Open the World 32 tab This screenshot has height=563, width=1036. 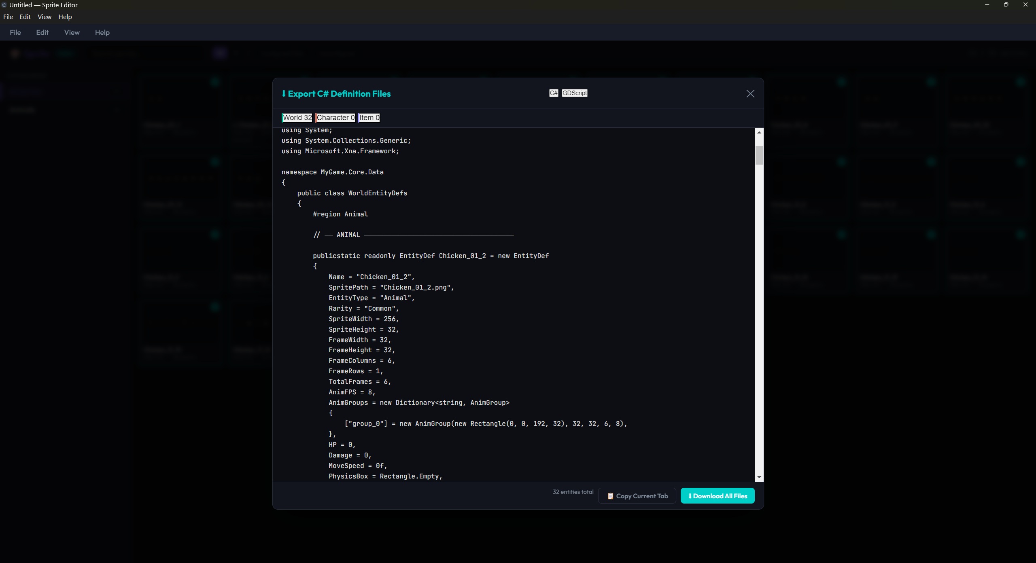tap(297, 118)
